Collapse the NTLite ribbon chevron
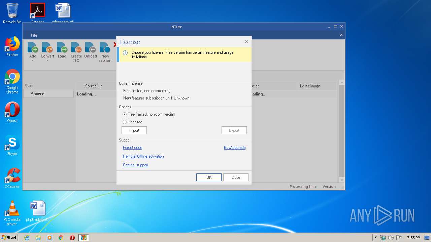 pos(341,35)
